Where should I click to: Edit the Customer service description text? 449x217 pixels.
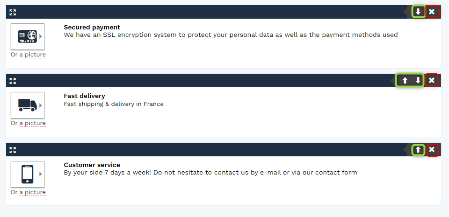click(x=210, y=173)
